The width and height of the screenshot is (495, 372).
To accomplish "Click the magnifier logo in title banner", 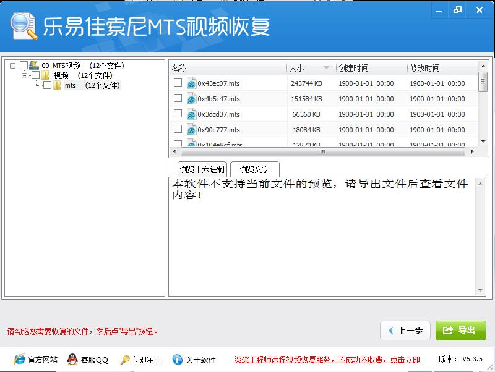I will coord(24,26).
